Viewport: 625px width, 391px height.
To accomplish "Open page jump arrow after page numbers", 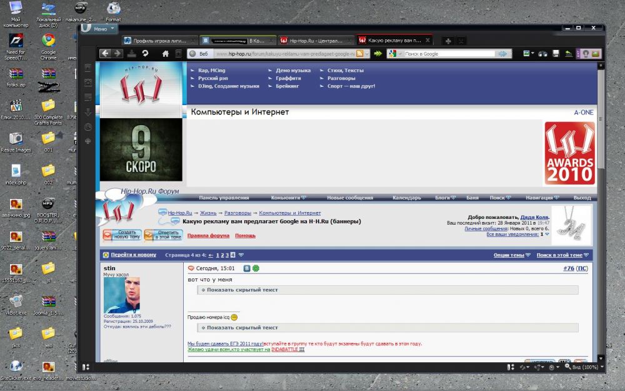I will (x=241, y=255).
